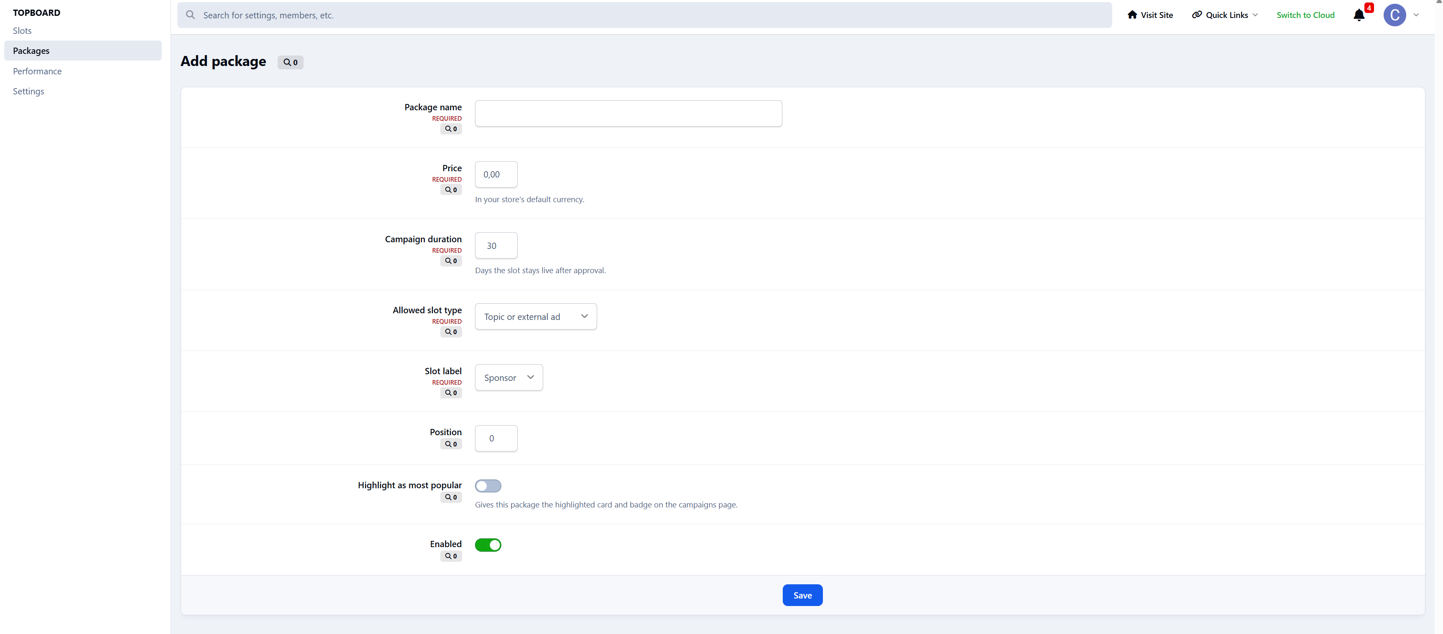Screen dimensions: 1443x634
Task: Click the search badge under Package name
Action: coord(451,129)
